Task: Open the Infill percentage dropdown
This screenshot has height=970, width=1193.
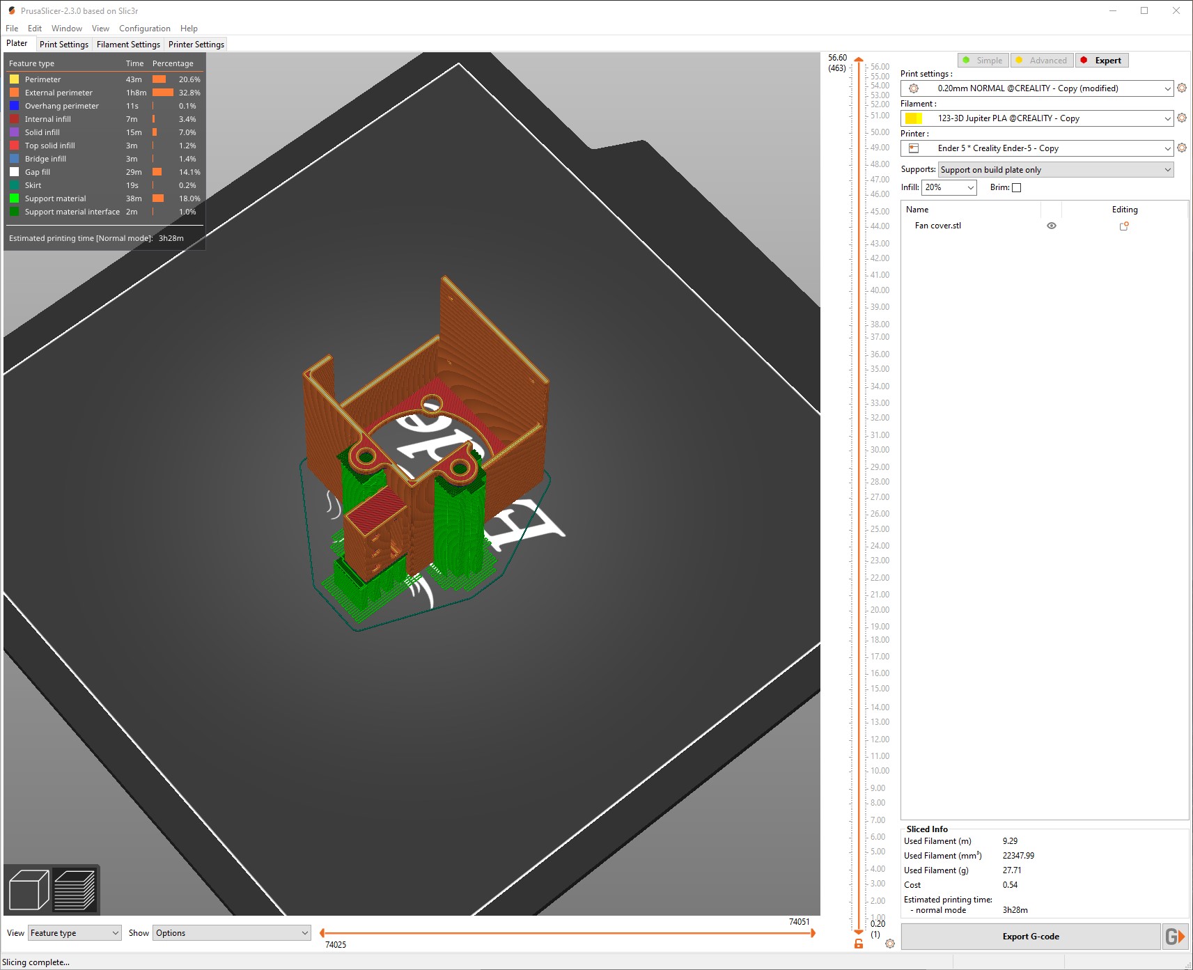Action: click(949, 187)
